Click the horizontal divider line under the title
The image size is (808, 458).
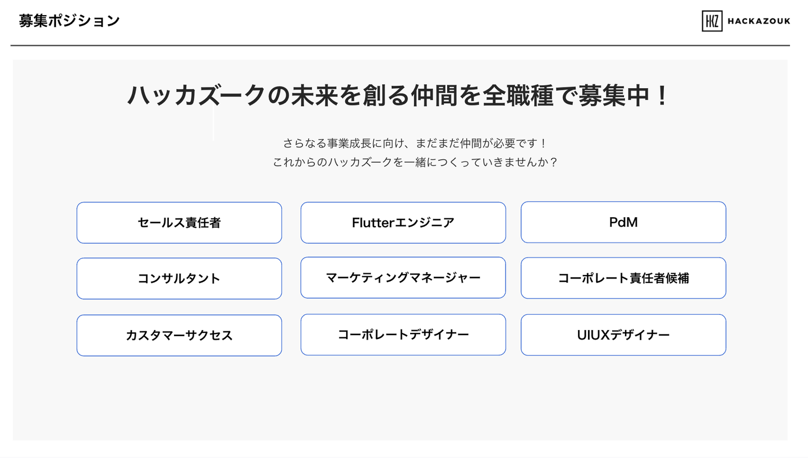(400, 45)
